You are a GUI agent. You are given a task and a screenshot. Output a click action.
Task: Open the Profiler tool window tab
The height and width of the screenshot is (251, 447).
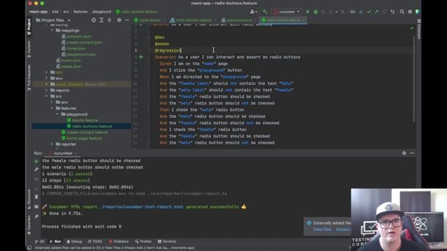143,241
